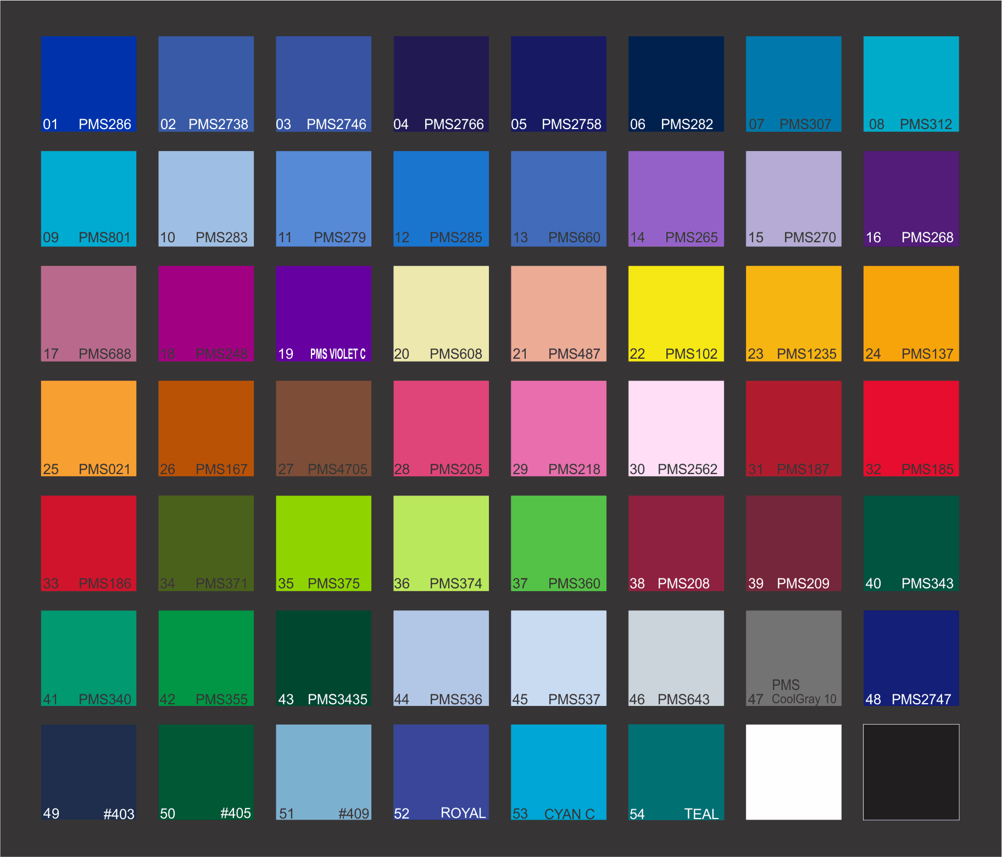Screen dimensions: 1002x857
Task: Pick salmon swatch 21 PMS487
Action: [559, 314]
